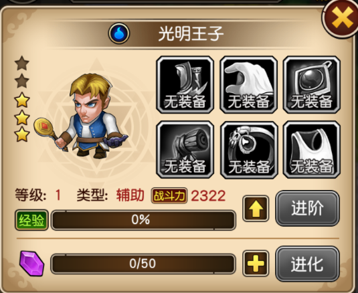Click the yellow plus add-shards button
Screen dimensions: 358x293
click(x=256, y=264)
